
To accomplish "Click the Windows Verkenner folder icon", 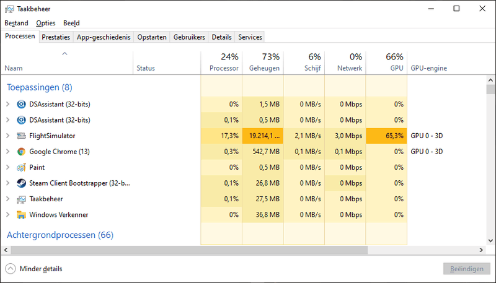I will coord(21,215).
